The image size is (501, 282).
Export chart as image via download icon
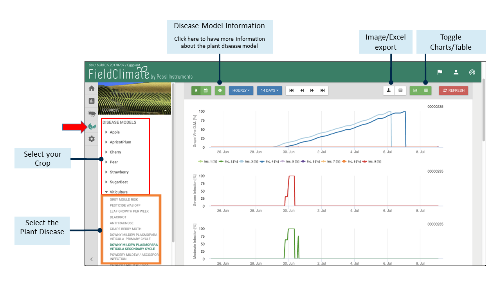click(389, 90)
